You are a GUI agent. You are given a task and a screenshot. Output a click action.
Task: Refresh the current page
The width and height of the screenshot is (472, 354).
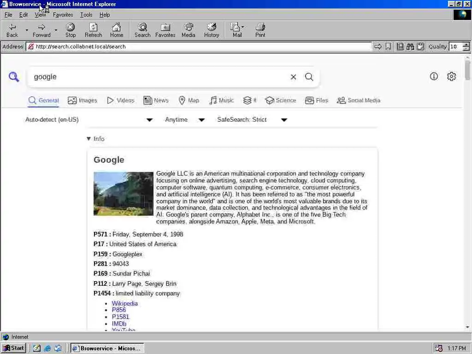click(x=93, y=30)
